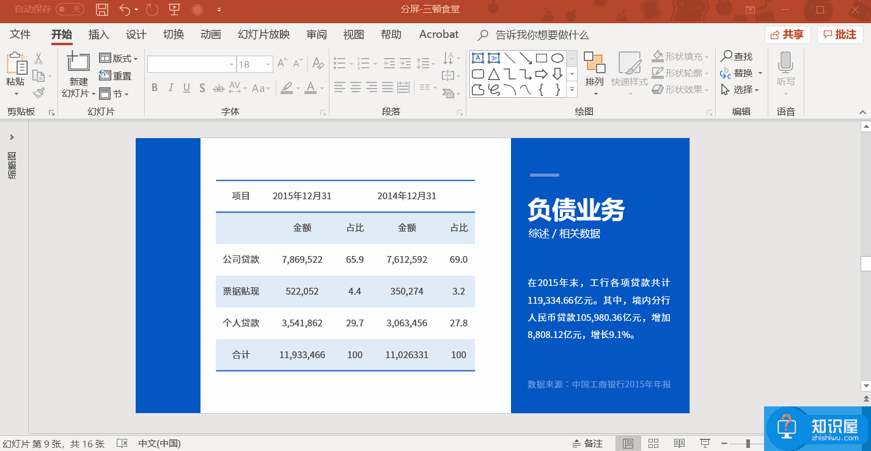Decrease list indent level icon

[x=389, y=63]
